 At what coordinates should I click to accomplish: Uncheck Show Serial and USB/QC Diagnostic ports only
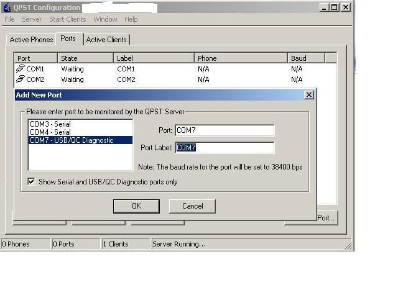31,181
